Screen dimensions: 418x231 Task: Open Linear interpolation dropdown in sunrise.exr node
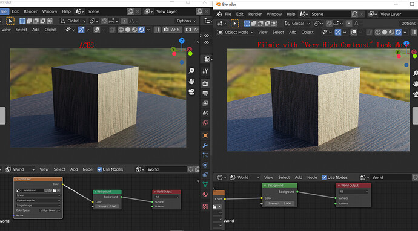tap(38, 195)
